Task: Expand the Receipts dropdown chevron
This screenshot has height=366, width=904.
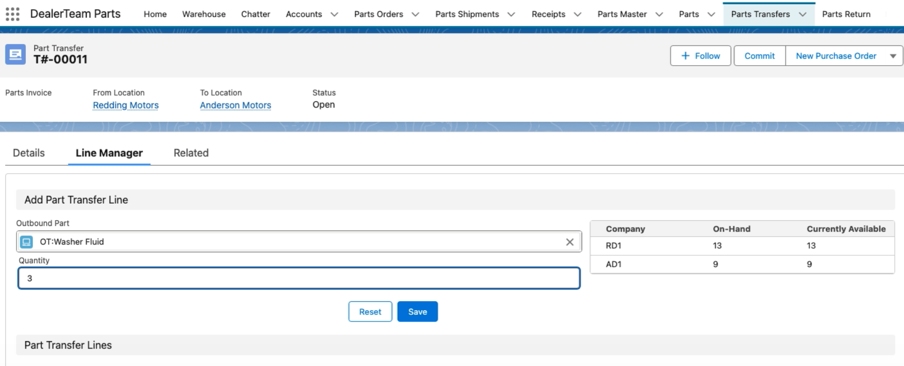Action: tap(577, 14)
